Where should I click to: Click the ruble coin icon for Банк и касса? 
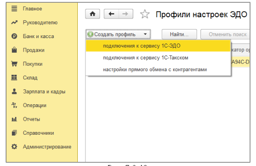coord(14,36)
